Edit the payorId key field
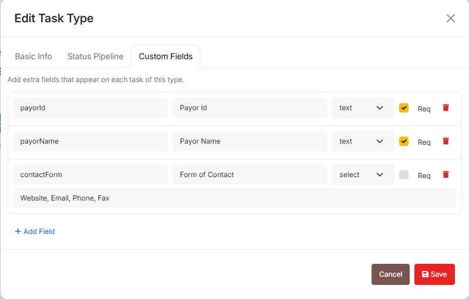This screenshot has height=299, width=469. pyautogui.click(x=90, y=108)
